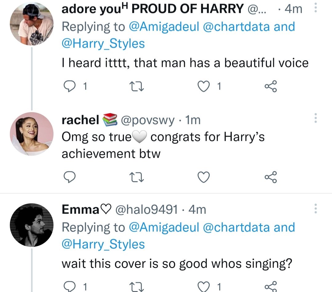Image resolution: width=332 pixels, height=292 pixels.
Task: Open @Harry_Styles mention in Emma's reply
Action: (x=103, y=244)
